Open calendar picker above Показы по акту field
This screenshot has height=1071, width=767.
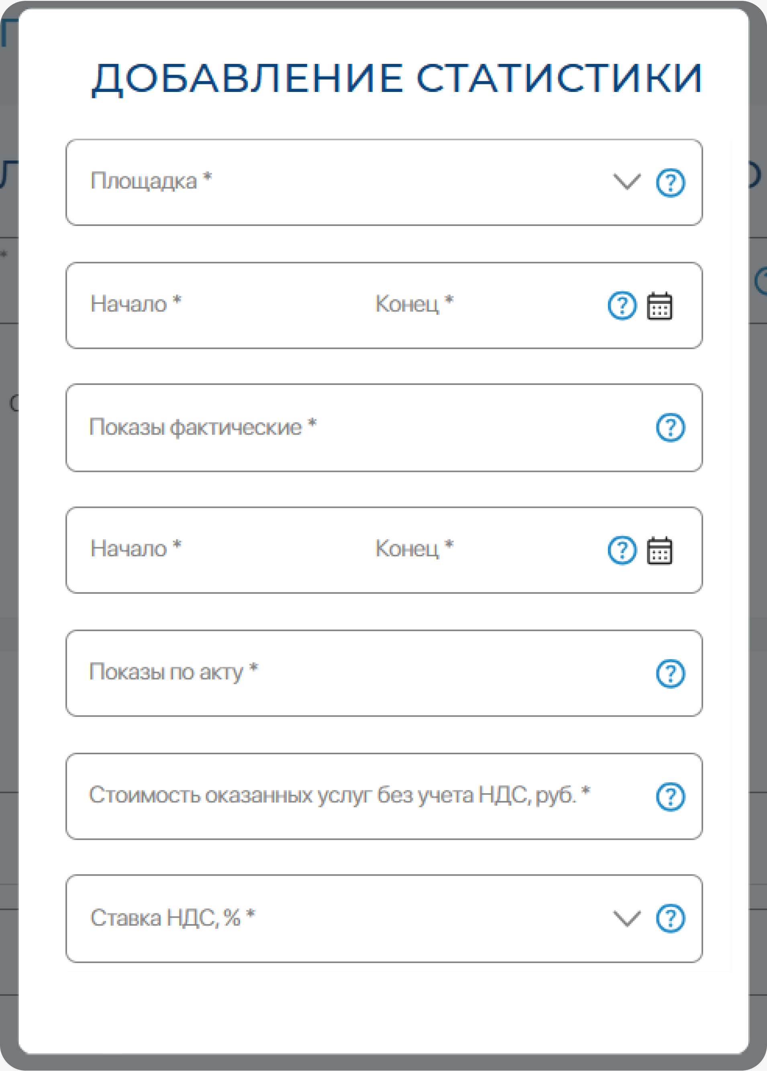[x=659, y=550]
